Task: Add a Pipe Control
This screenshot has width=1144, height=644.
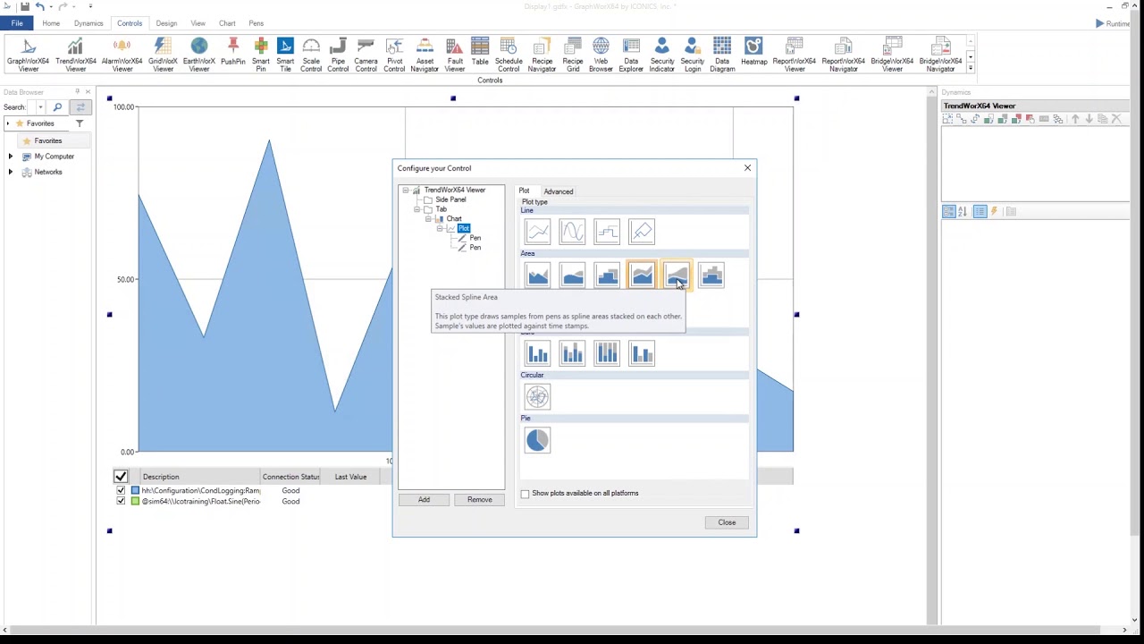Action: (x=338, y=55)
